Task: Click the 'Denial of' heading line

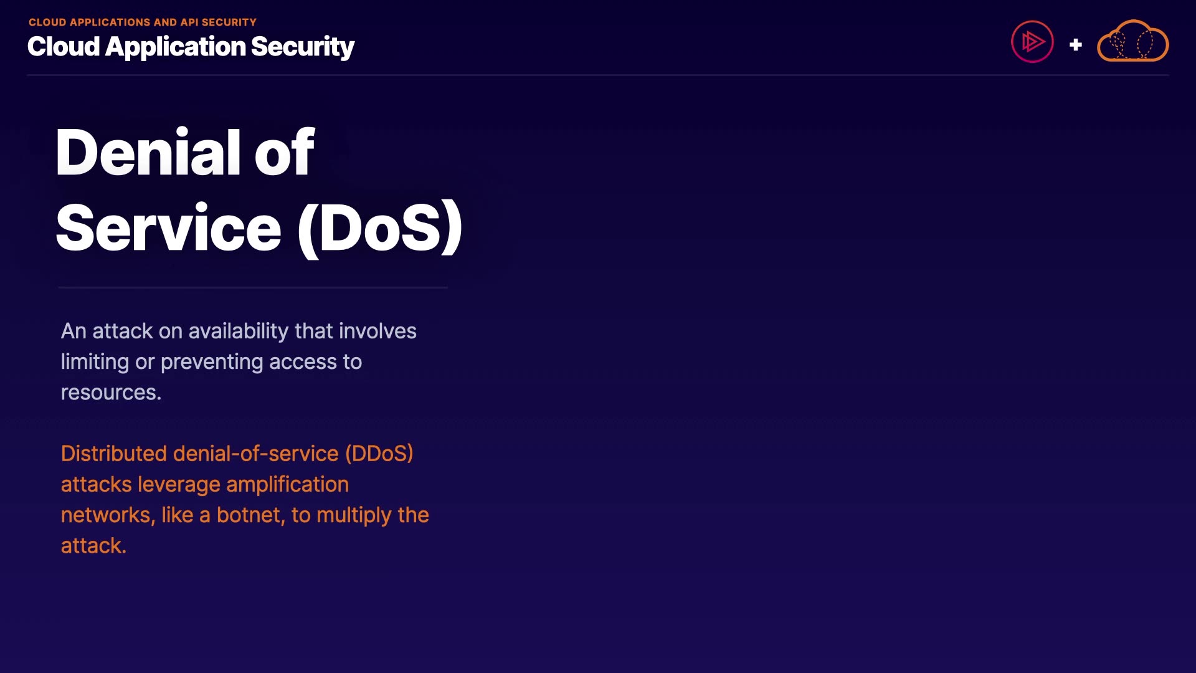Action: 185,153
